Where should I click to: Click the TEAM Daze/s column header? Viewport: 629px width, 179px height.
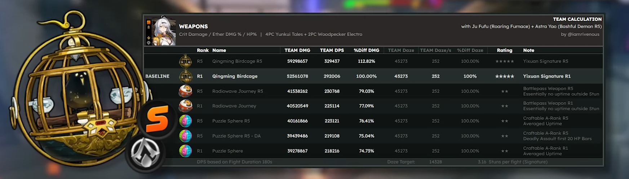435,50
